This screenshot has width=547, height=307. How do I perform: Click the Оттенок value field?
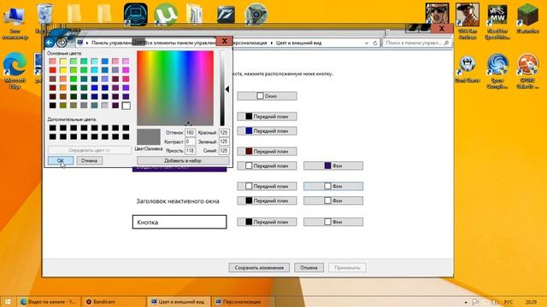(190, 133)
